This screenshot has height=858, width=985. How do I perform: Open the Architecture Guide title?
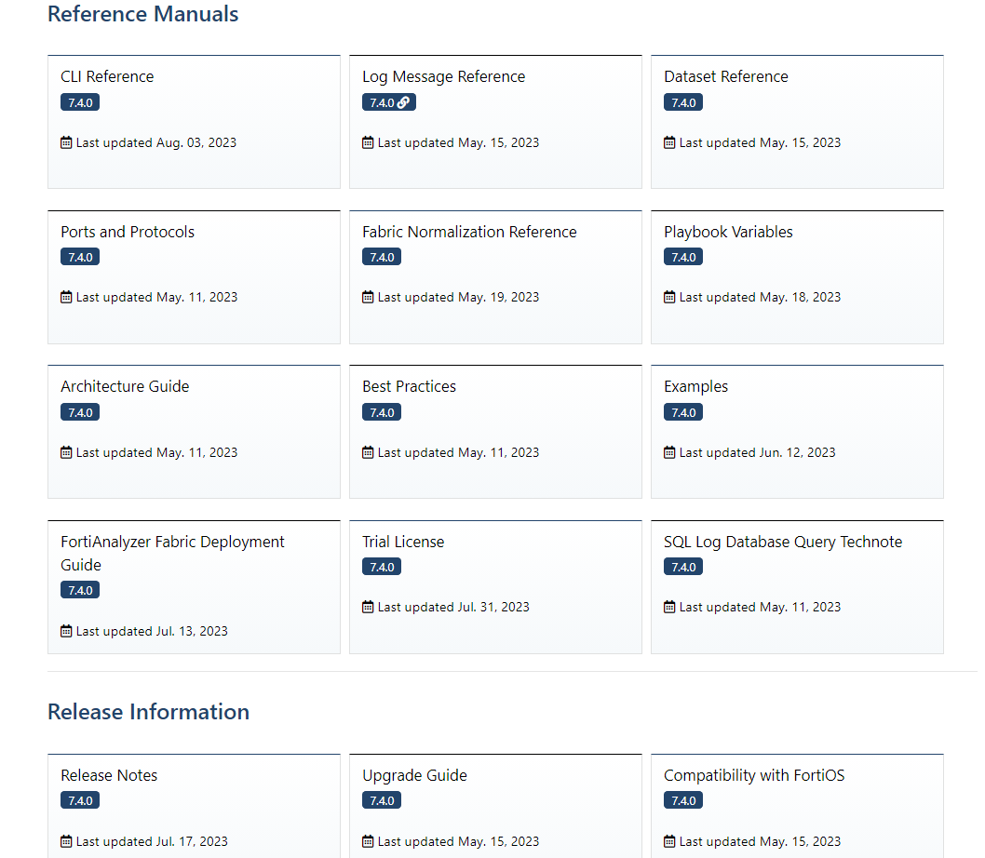125,386
